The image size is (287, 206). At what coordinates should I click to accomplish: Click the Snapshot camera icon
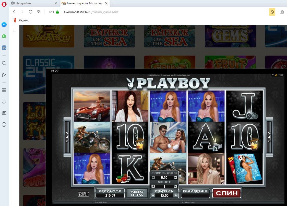pyautogui.click(x=282, y=12)
